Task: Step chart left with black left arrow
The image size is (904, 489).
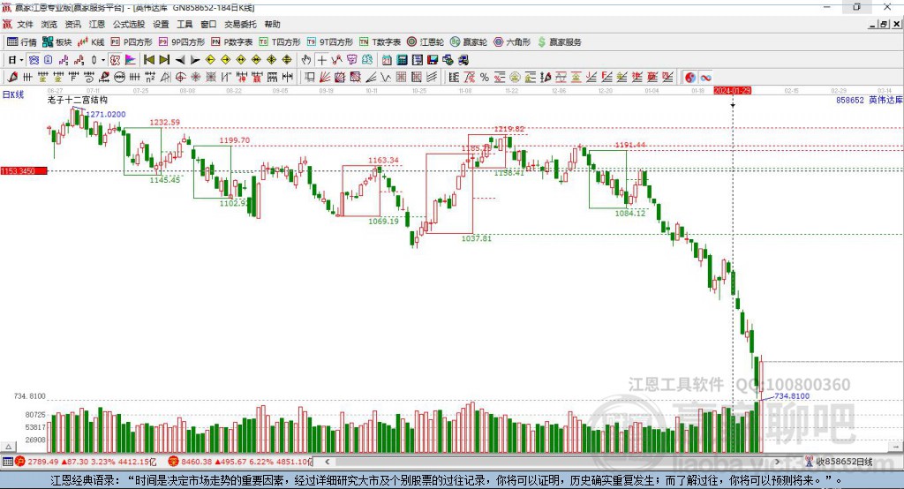Action: [x=180, y=60]
